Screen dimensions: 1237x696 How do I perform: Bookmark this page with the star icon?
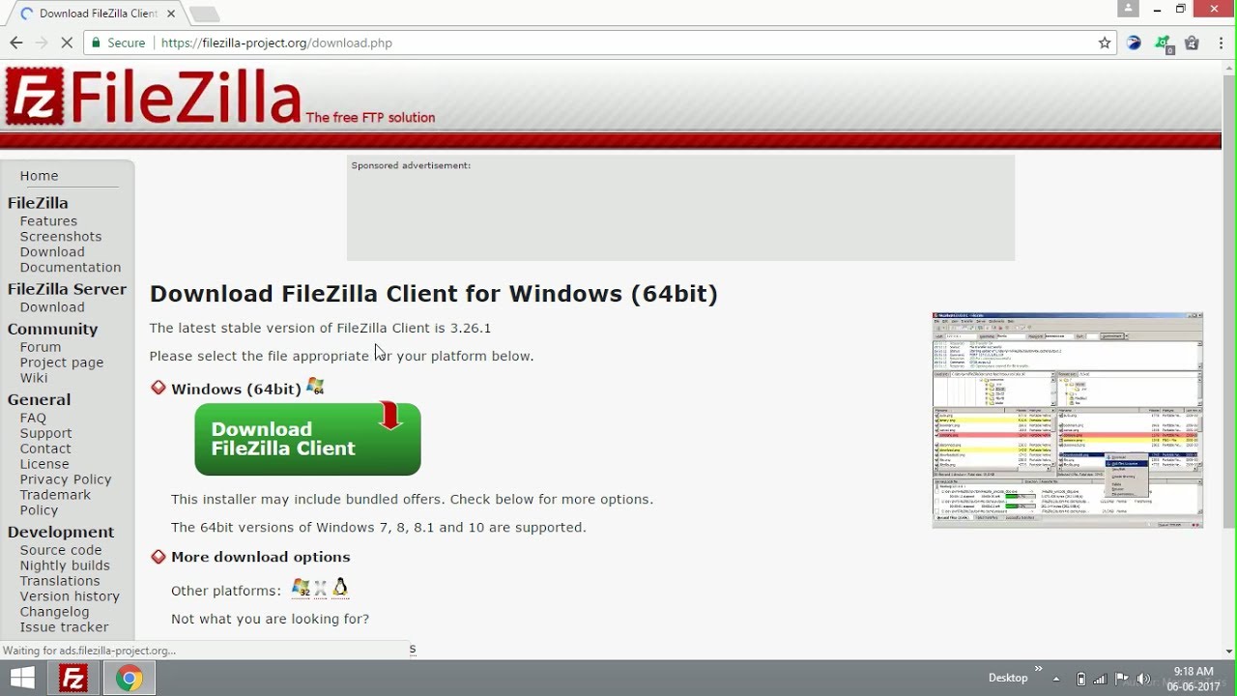click(x=1105, y=43)
